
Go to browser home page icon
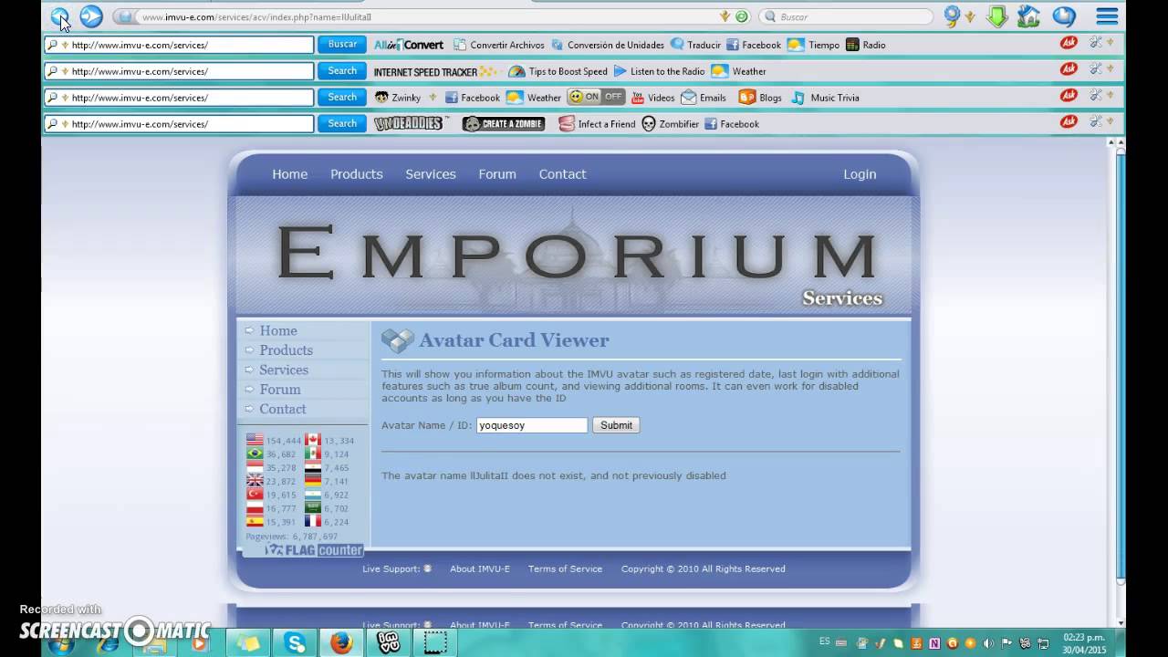(x=1029, y=16)
